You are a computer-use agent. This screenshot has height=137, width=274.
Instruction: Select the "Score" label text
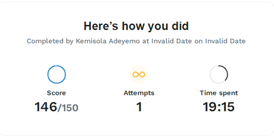click(x=56, y=93)
